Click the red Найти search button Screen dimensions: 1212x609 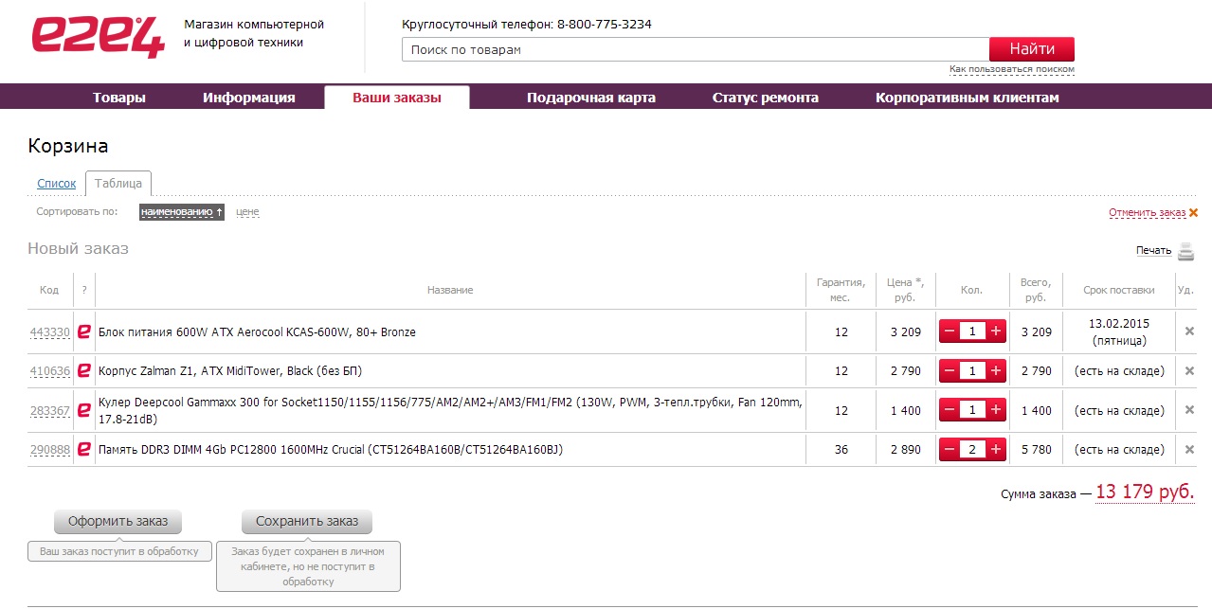pos(1032,49)
